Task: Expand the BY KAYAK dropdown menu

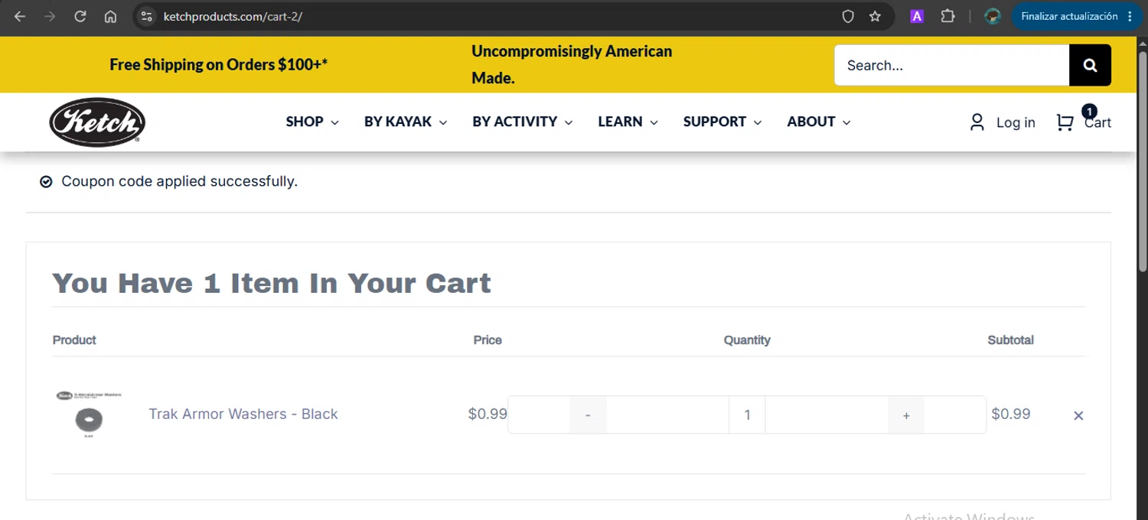Action: point(406,122)
